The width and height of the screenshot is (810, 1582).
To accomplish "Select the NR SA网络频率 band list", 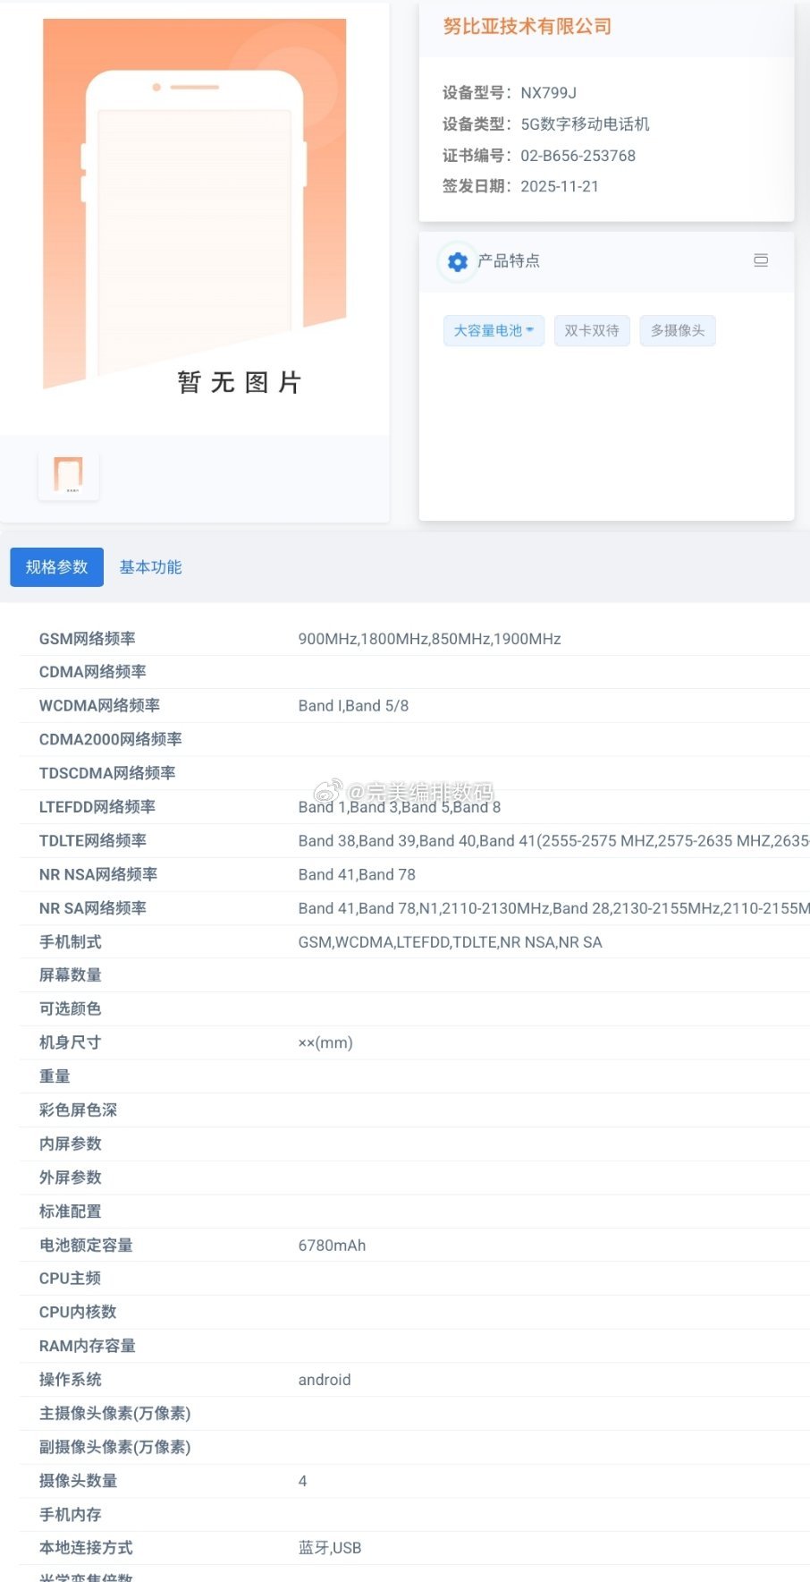I will coord(553,908).
